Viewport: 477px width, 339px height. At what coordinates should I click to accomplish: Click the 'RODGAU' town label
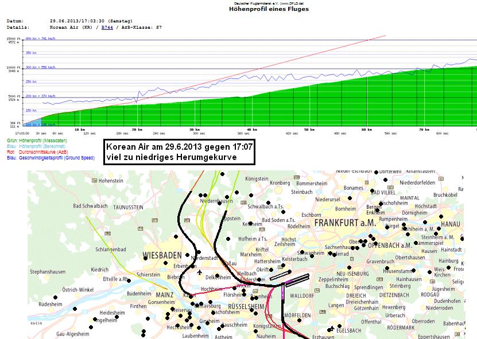[x=430, y=295]
